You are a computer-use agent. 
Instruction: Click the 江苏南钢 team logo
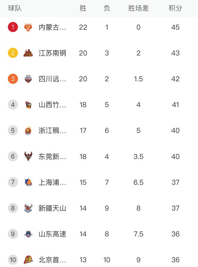[28, 53]
